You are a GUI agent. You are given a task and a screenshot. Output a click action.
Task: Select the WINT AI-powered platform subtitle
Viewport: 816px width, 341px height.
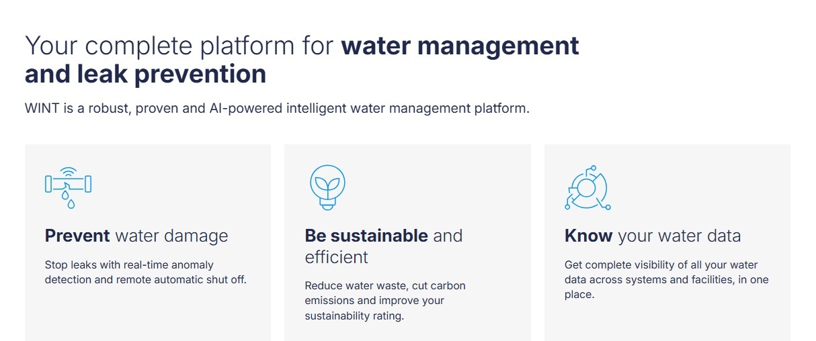coord(277,108)
